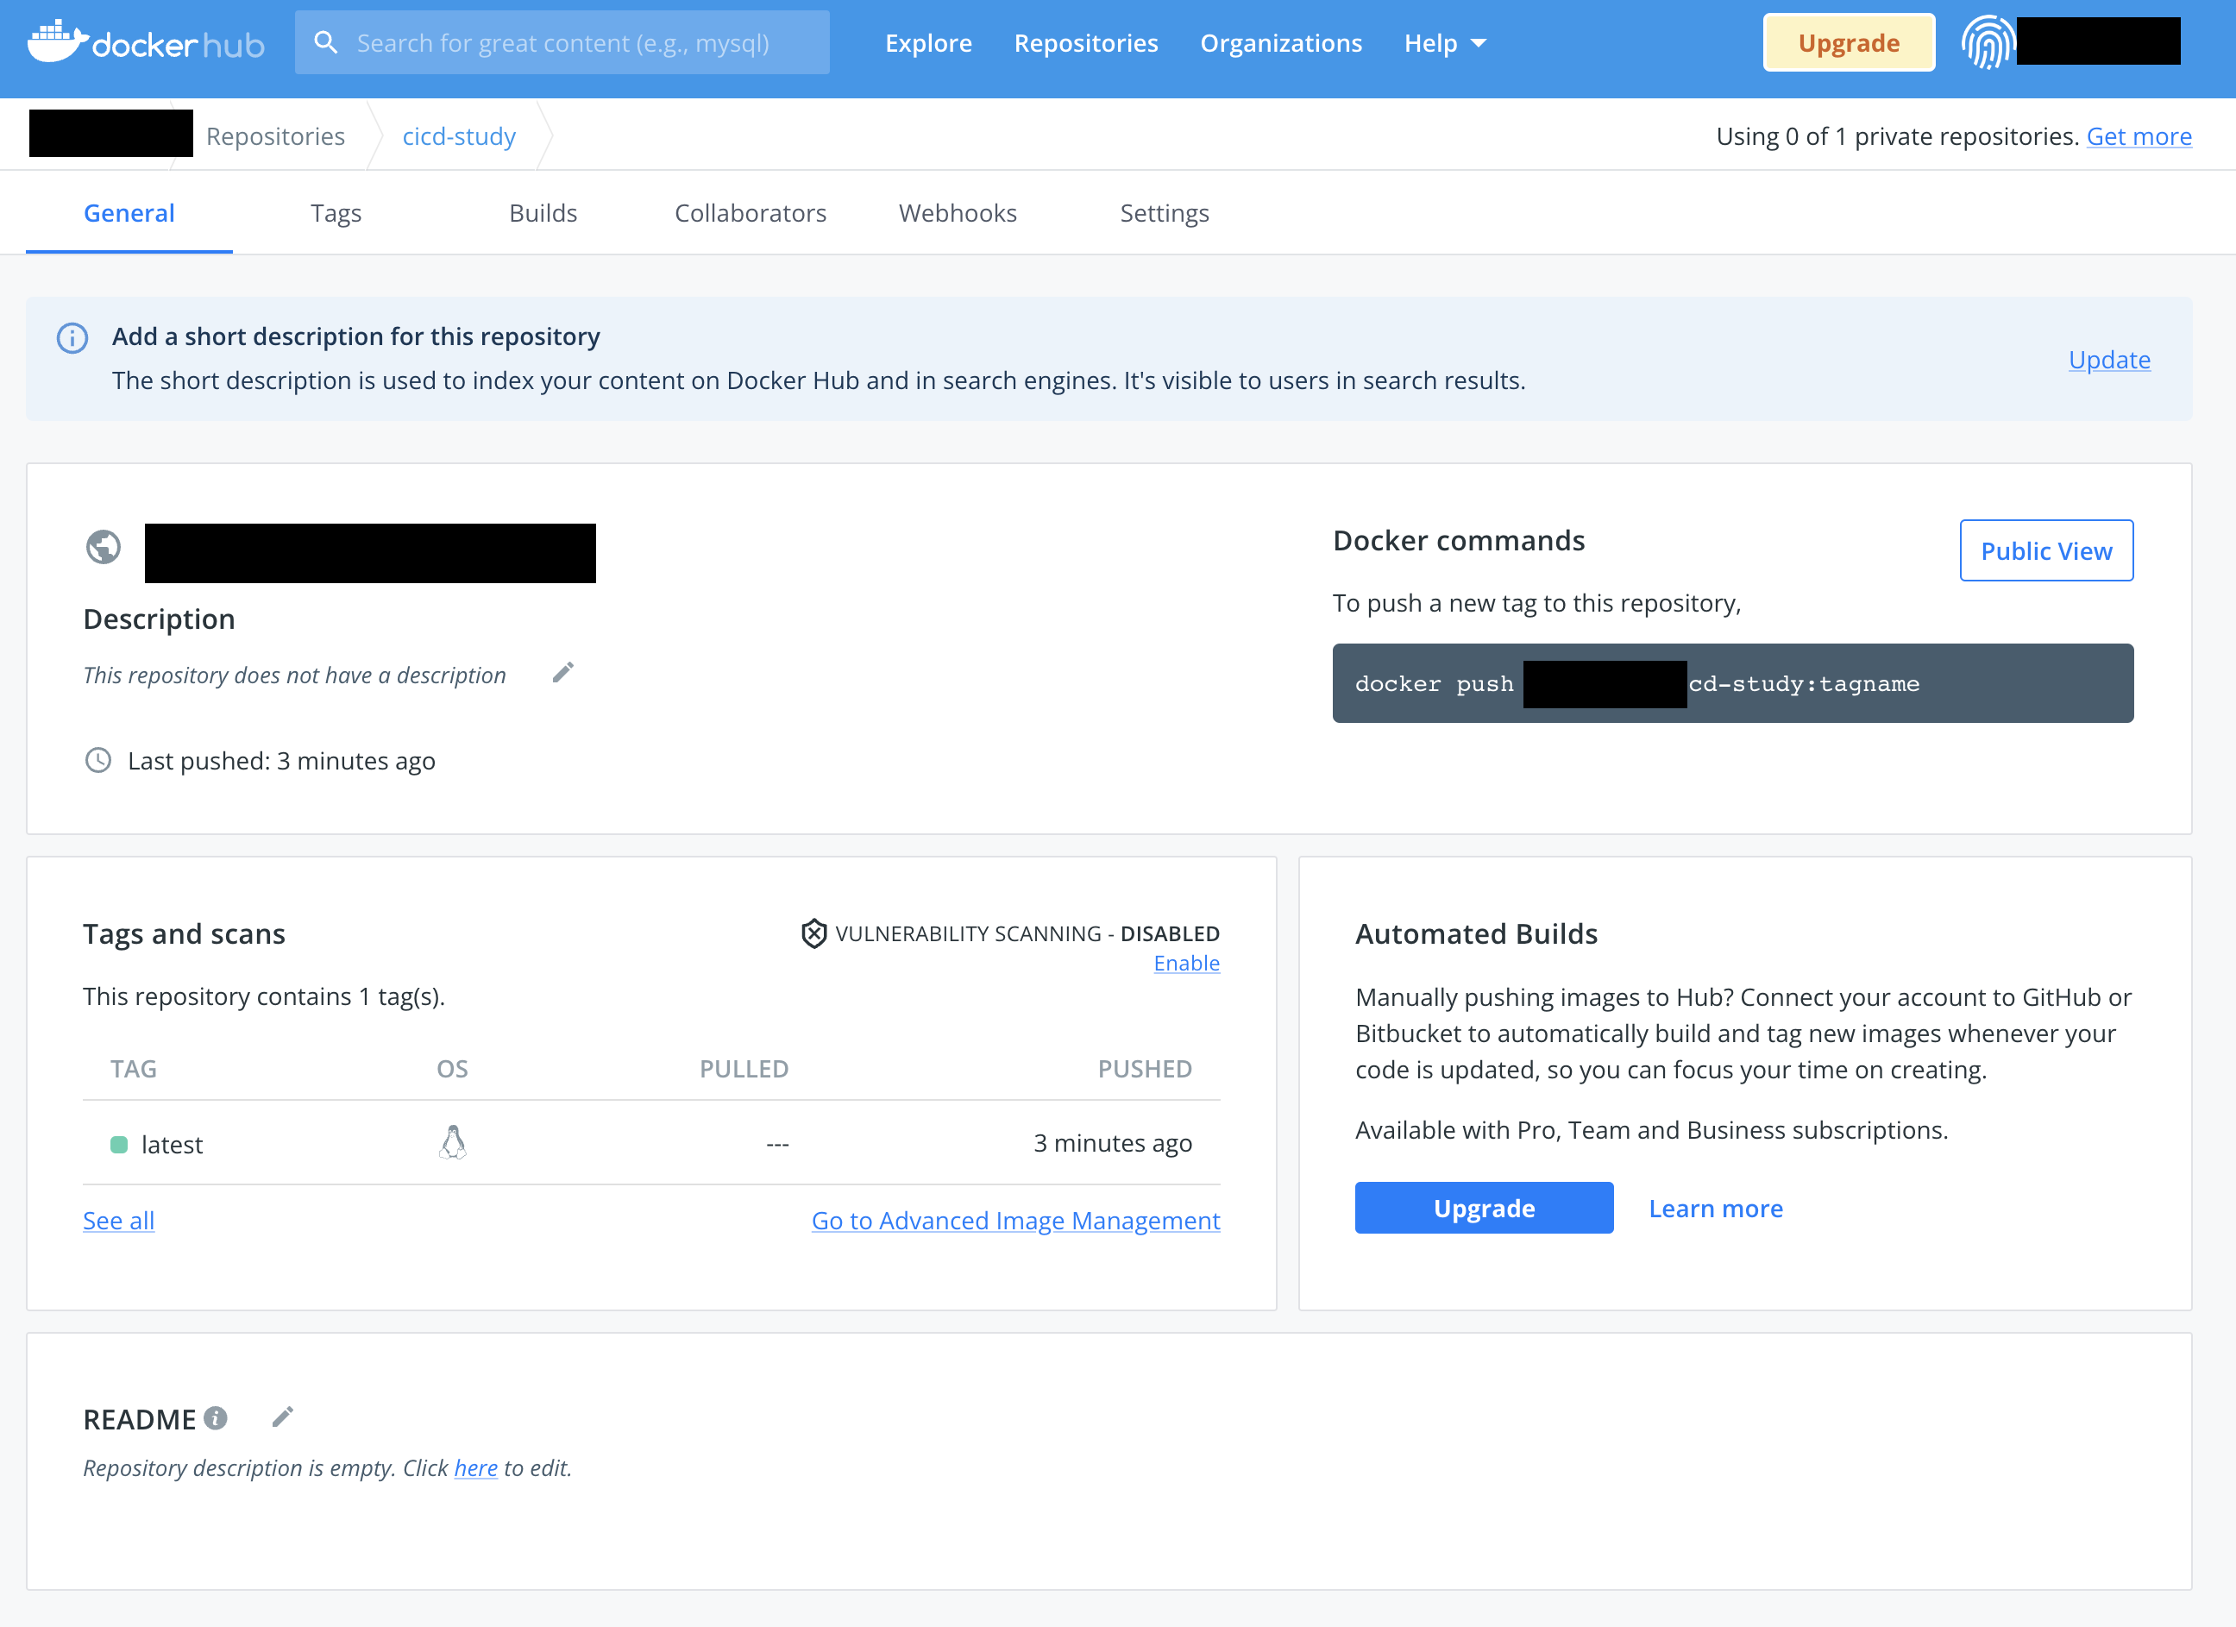Go to Advanced Image Management link
Screen dimensions: 2236x1627
click(x=1015, y=1221)
